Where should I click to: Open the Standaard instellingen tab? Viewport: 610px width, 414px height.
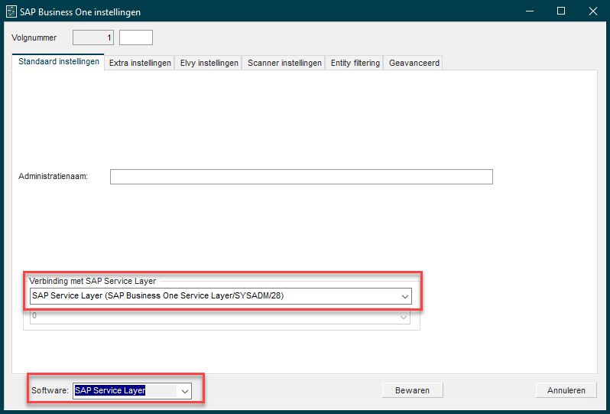coord(58,62)
